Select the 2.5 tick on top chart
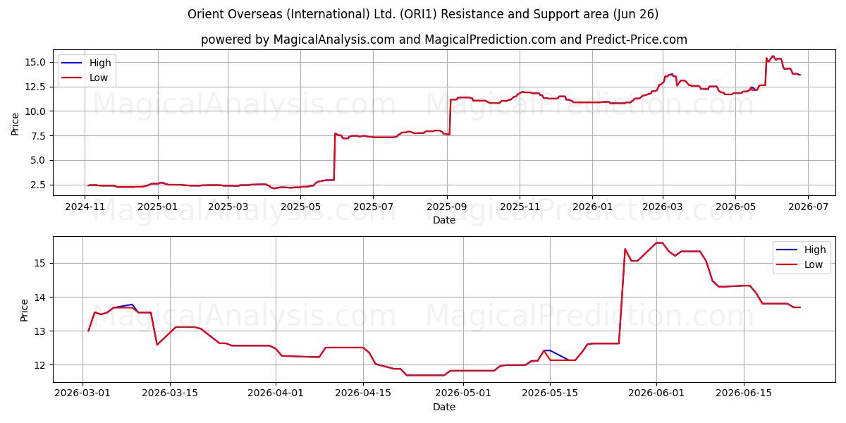The width and height of the screenshot is (846, 423). 39,185
